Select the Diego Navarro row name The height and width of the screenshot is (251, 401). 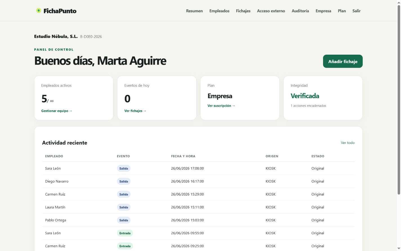(x=57, y=181)
